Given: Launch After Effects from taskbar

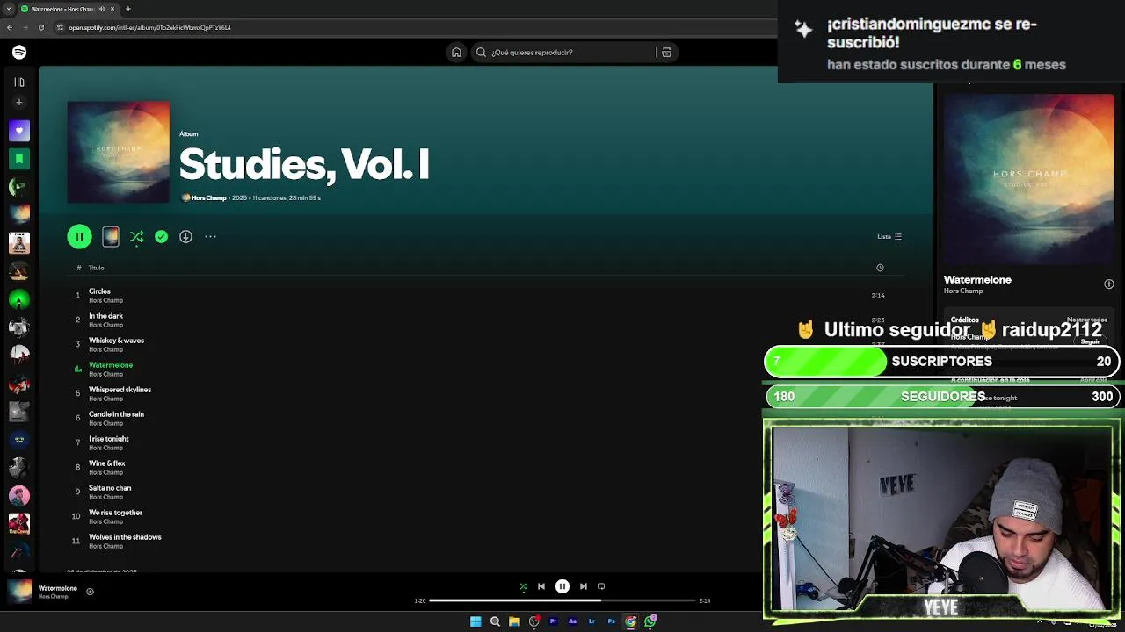Looking at the screenshot, I should (572, 621).
